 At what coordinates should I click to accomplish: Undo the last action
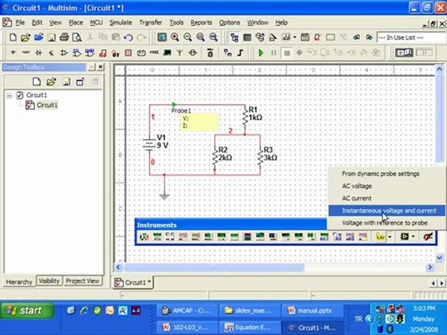(129, 37)
